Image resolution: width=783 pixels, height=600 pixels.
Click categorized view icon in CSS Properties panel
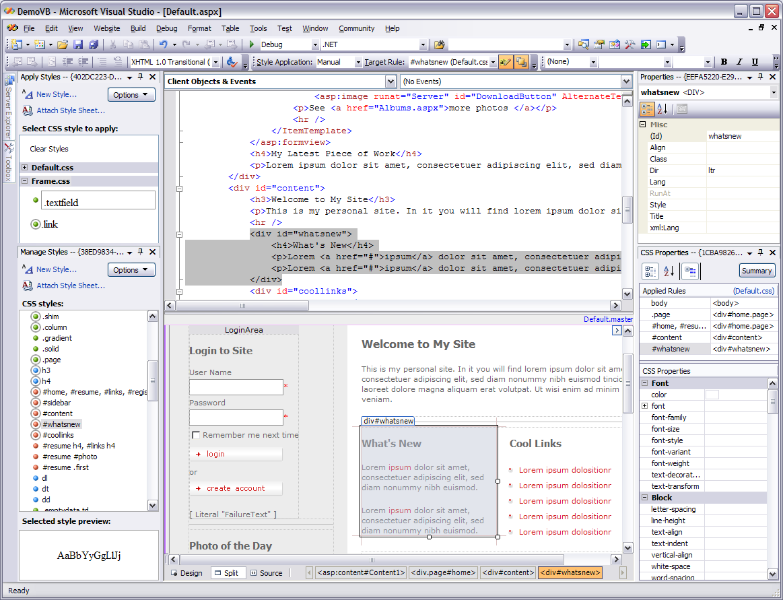click(650, 271)
